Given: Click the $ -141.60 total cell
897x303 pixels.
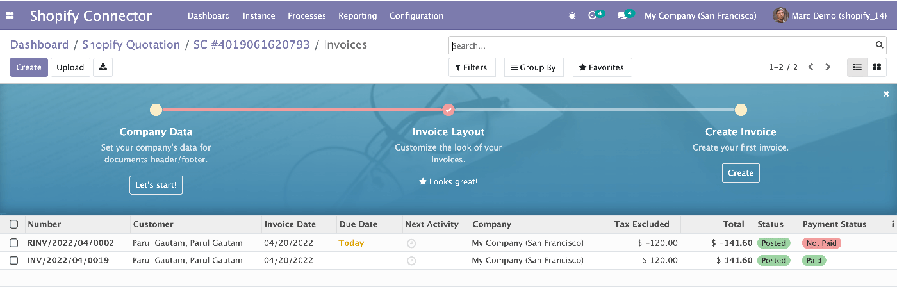Looking at the screenshot, I should [732, 243].
